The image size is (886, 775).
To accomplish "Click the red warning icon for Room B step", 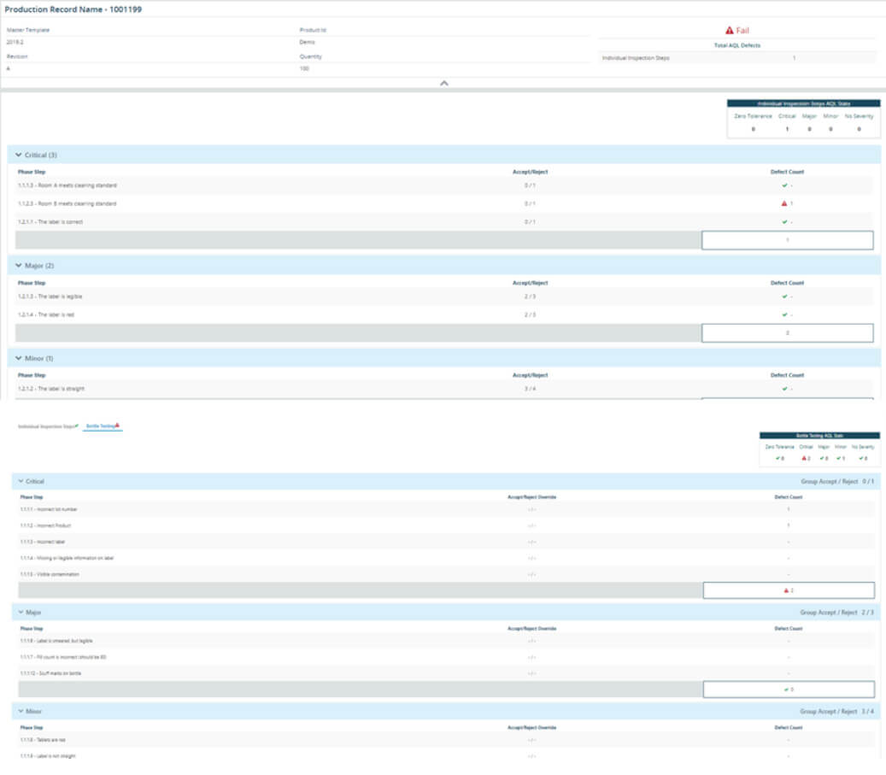I will [783, 204].
